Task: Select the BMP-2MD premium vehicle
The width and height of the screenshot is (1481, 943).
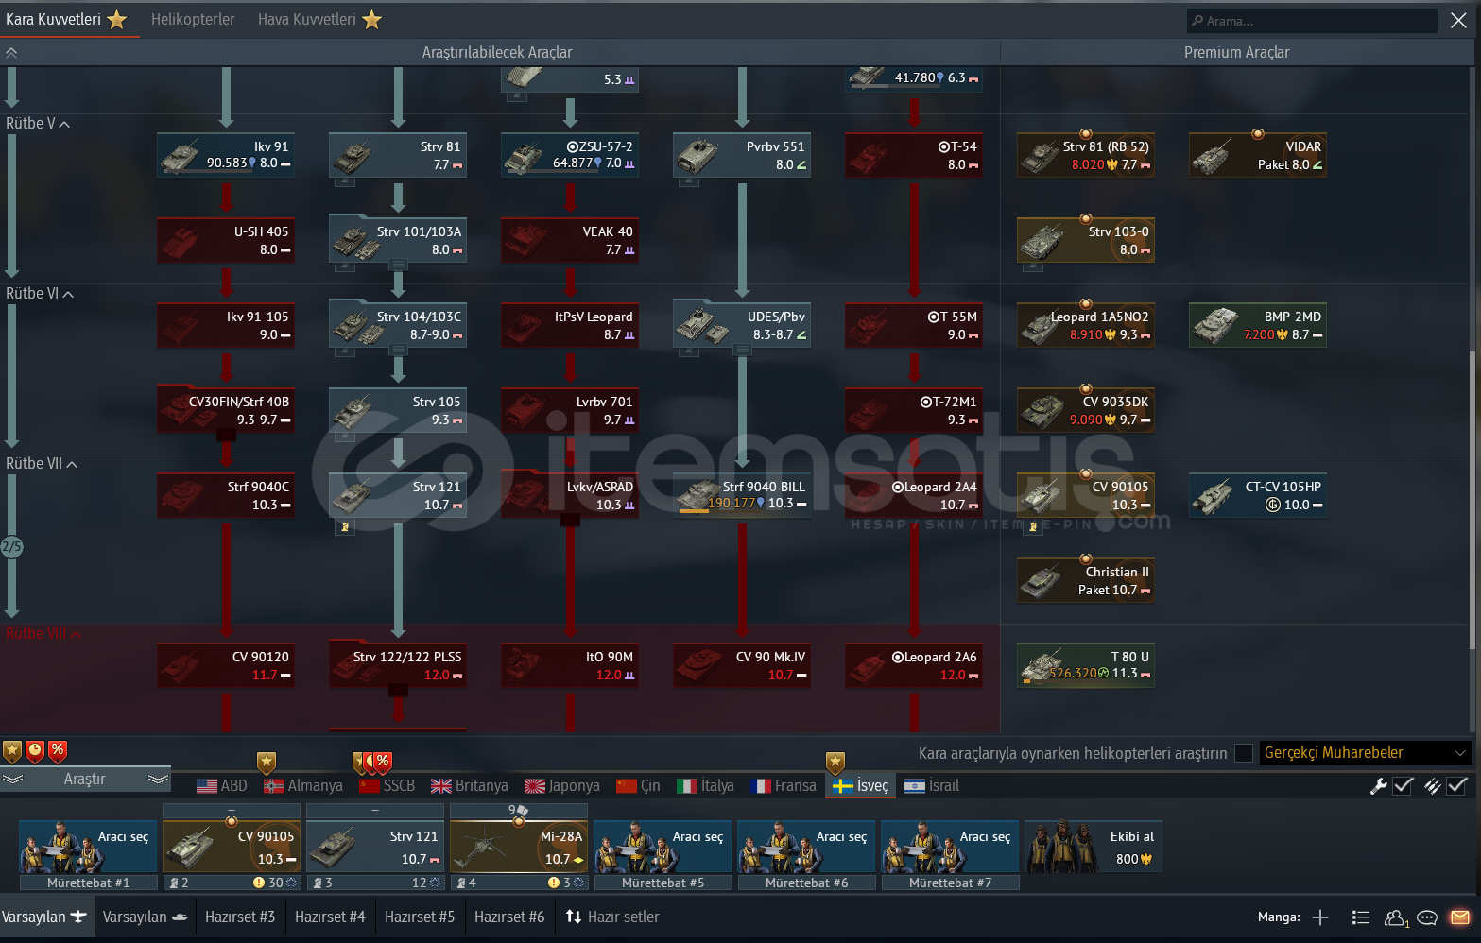Action: [1258, 325]
